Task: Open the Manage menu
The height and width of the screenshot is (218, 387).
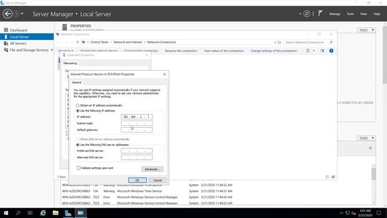Action: tap(334, 14)
